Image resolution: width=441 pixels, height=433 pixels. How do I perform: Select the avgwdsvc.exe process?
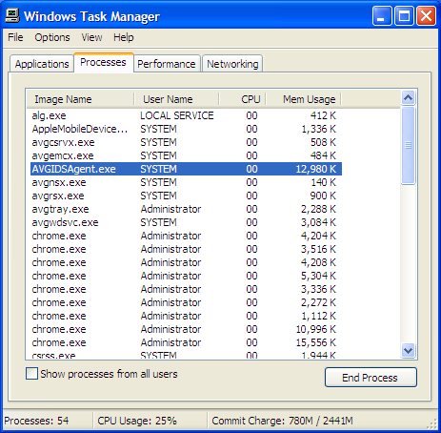click(186, 222)
